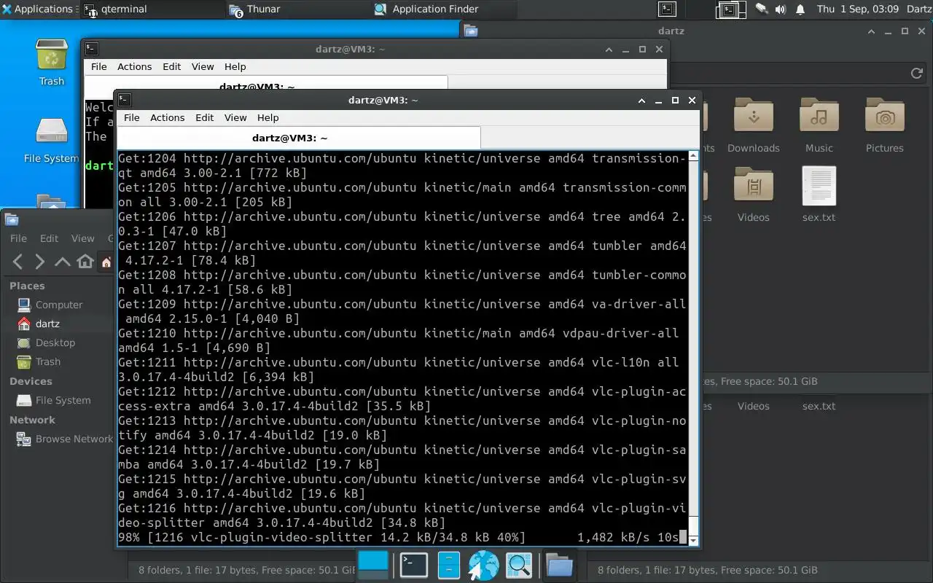Open Help menu in the front terminal
This screenshot has height=583, width=933.
coord(268,117)
